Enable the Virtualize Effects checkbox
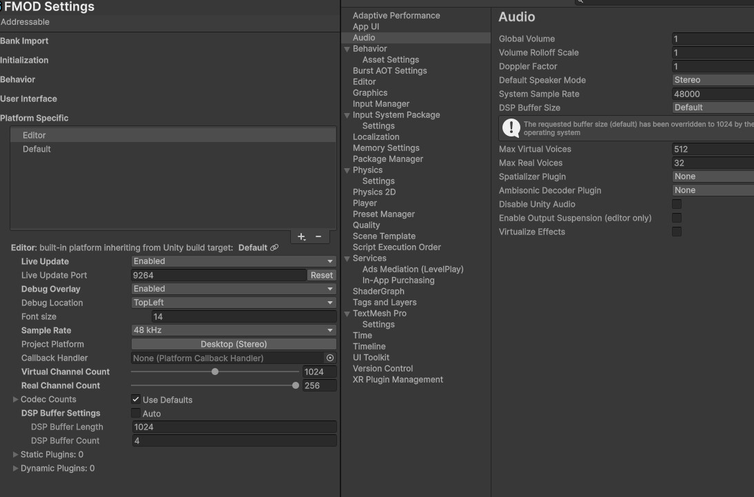Image resolution: width=754 pixels, height=497 pixels. pos(677,232)
